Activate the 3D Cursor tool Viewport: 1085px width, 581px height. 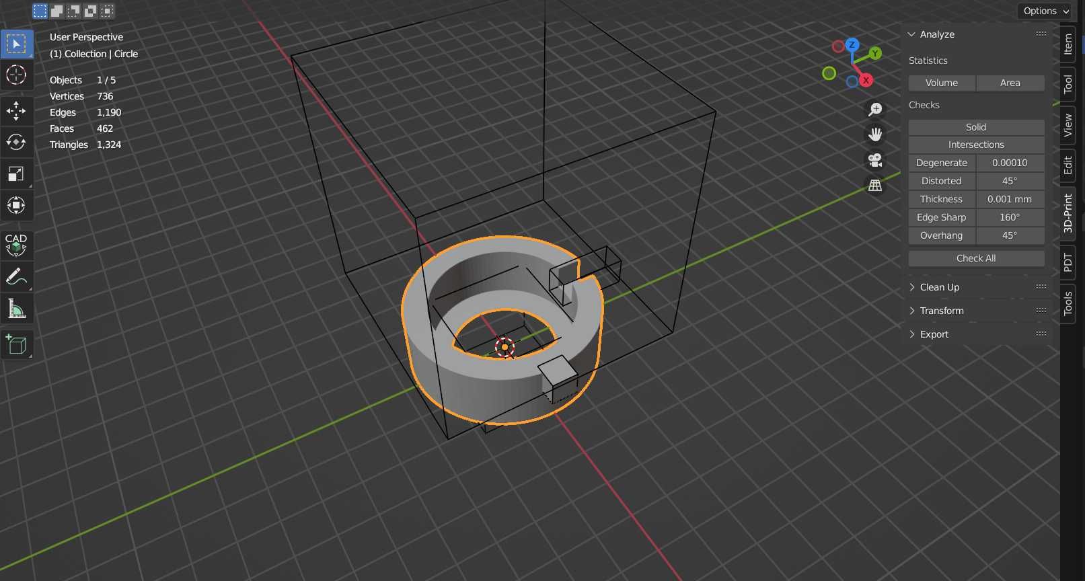[16, 75]
